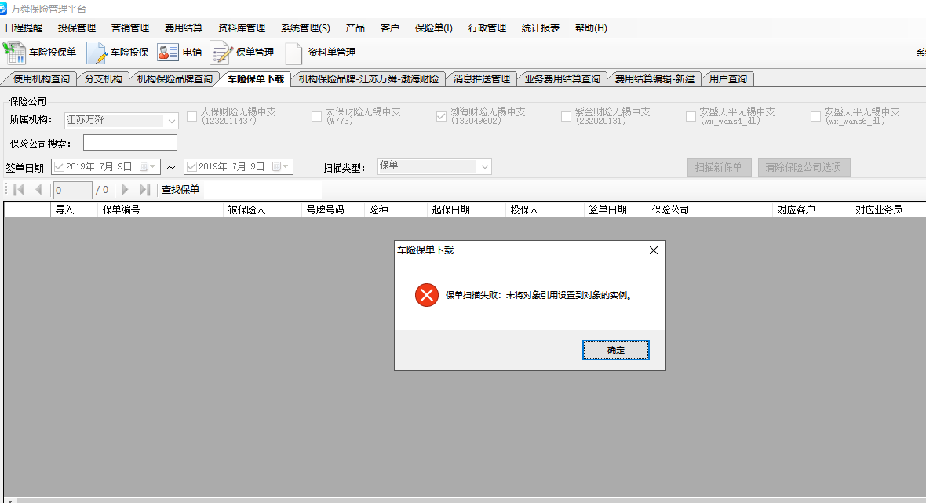Image resolution: width=926 pixels, height=503 pixels.
Task: Toggle 人保财险无锡中支 checkbox
Action: tap(192, 117)
